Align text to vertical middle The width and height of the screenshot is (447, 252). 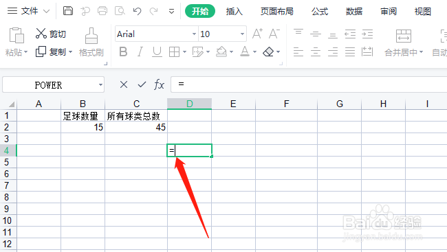coord(316,34)
